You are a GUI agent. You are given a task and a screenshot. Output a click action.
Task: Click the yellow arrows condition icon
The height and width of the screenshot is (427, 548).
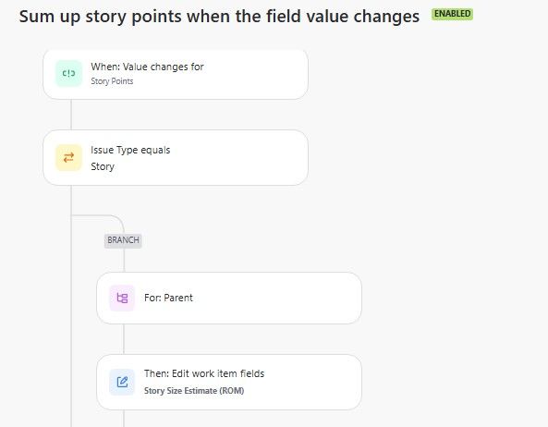pyautogui.click(x=68, y=158)
